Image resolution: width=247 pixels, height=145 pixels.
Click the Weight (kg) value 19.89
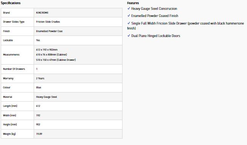(x=39, y=134)
